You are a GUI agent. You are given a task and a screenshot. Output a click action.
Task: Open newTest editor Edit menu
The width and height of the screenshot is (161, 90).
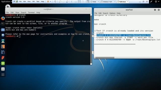pos(100,13)
